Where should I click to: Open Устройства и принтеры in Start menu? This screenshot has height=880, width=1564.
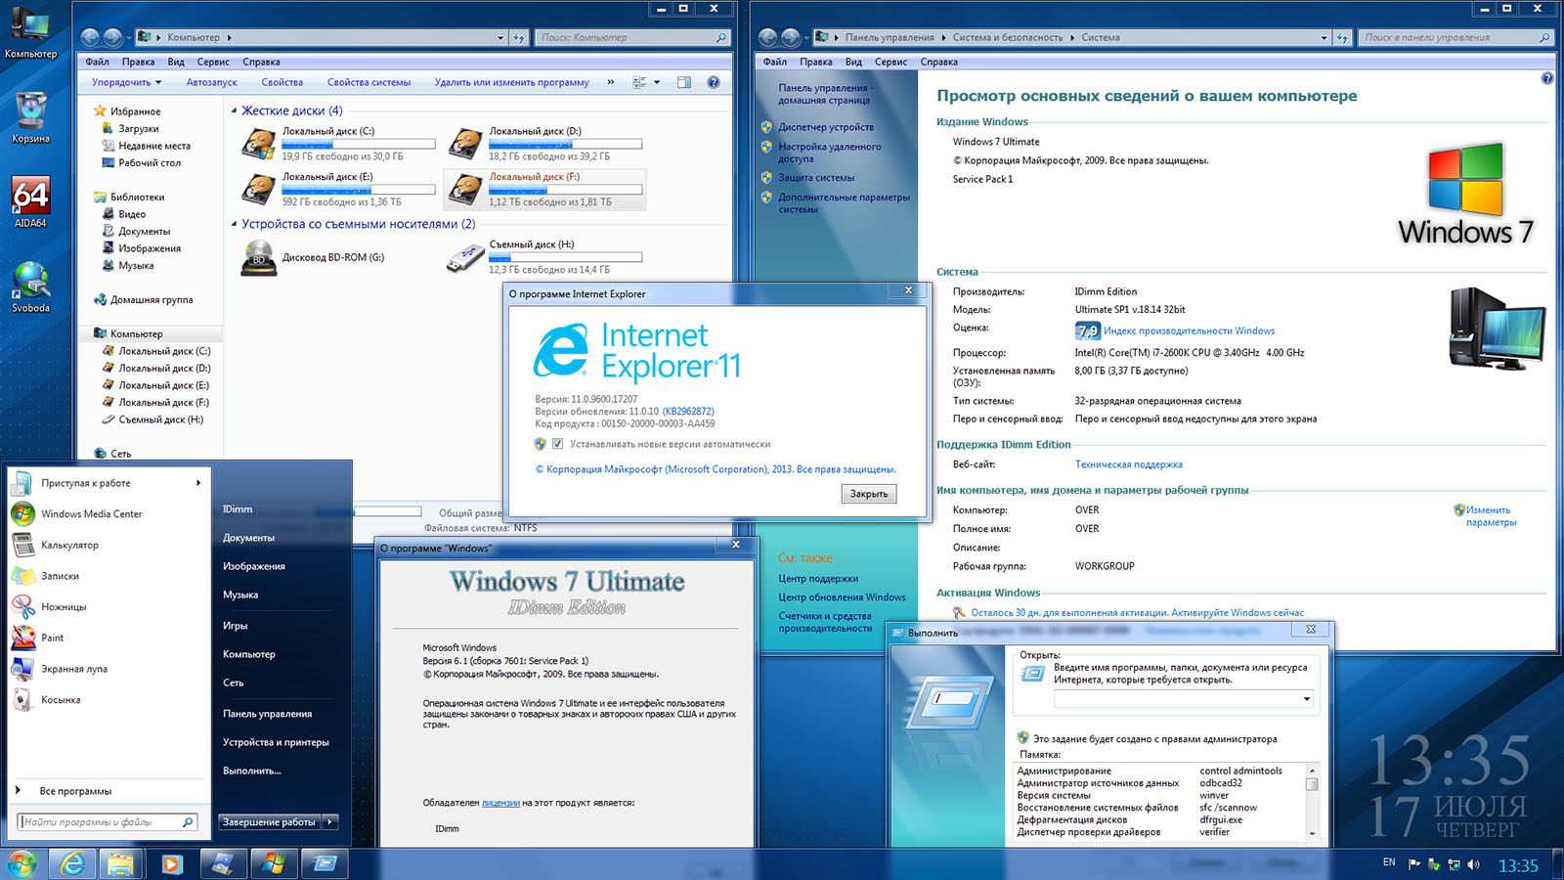[276, 742]
